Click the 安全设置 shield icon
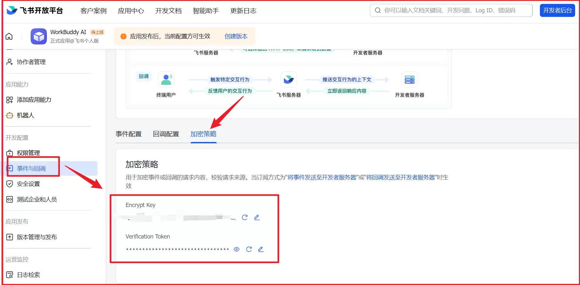The height and width of the screenshot is (285, 580). click(x=10, y=184)
